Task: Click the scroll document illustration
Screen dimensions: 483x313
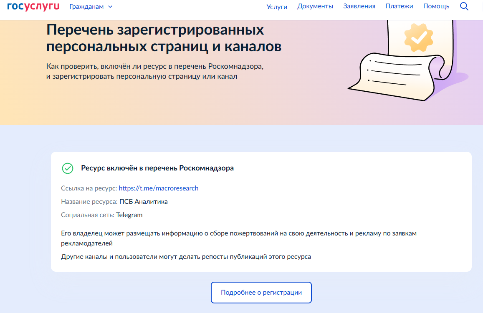Action: pos(408,61)
